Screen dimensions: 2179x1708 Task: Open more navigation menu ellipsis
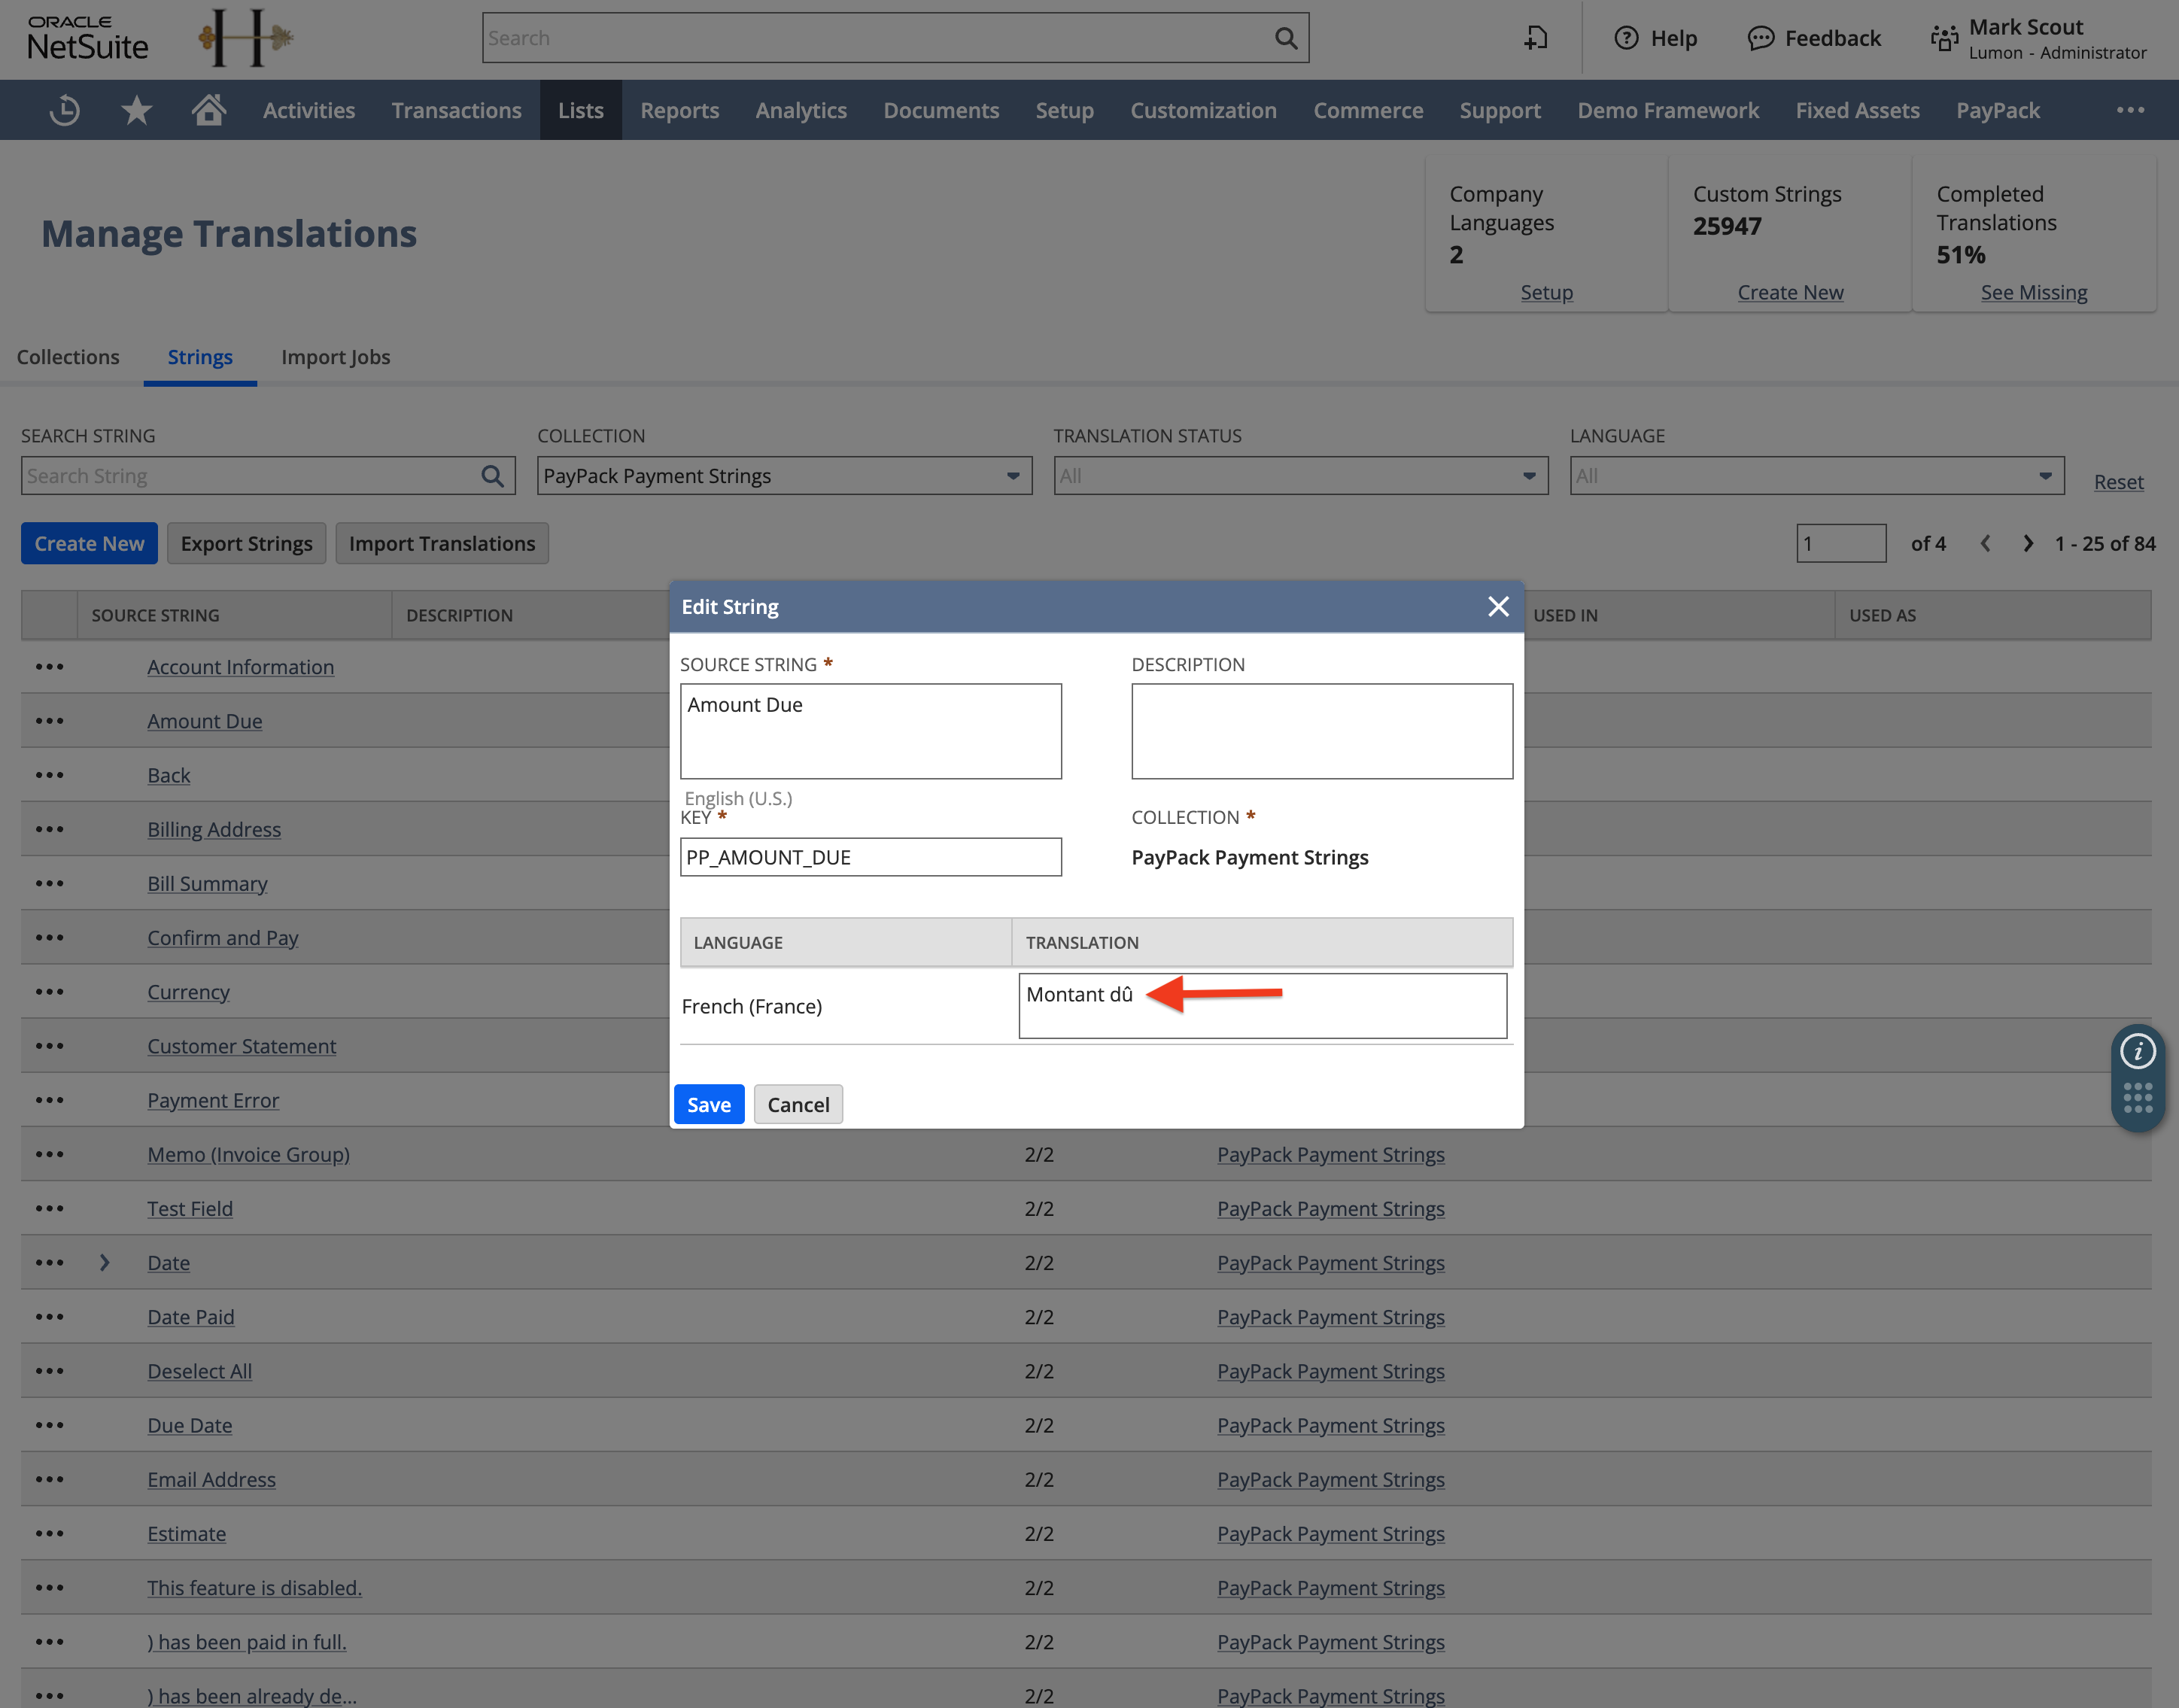[2130, 110]
